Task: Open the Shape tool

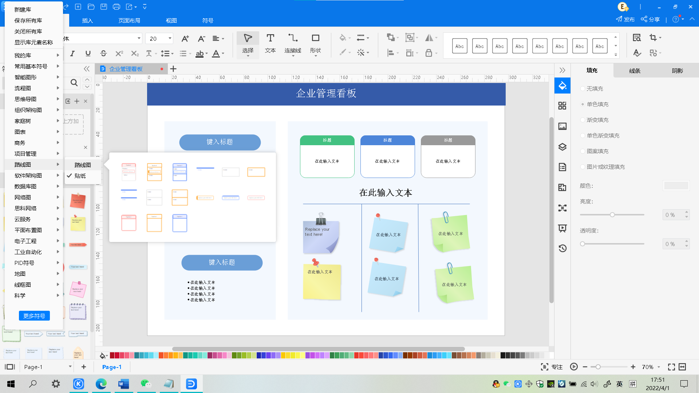Action: point(315,43)
